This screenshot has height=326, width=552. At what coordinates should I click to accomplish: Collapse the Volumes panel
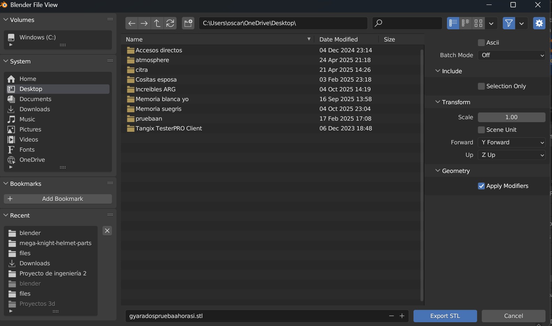(x=19, y=20)
